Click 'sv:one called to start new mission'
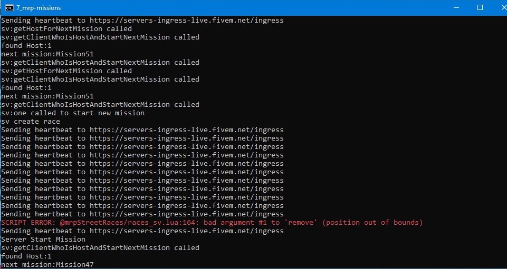 pos(73,113)
